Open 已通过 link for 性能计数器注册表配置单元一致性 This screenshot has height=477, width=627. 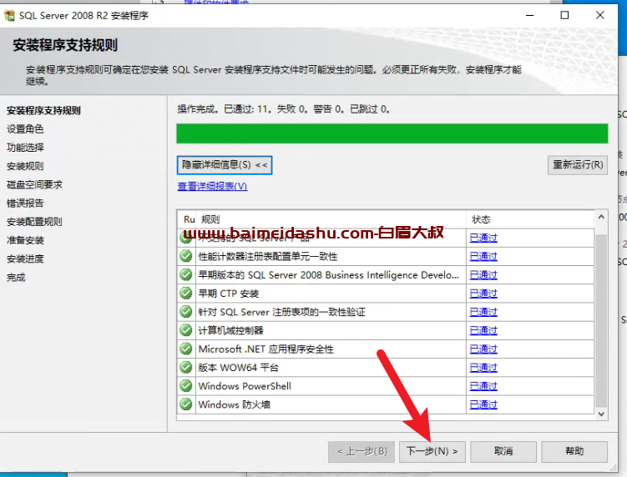[483, 257]
